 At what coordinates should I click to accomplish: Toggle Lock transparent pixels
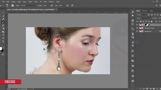coord(141,21)
